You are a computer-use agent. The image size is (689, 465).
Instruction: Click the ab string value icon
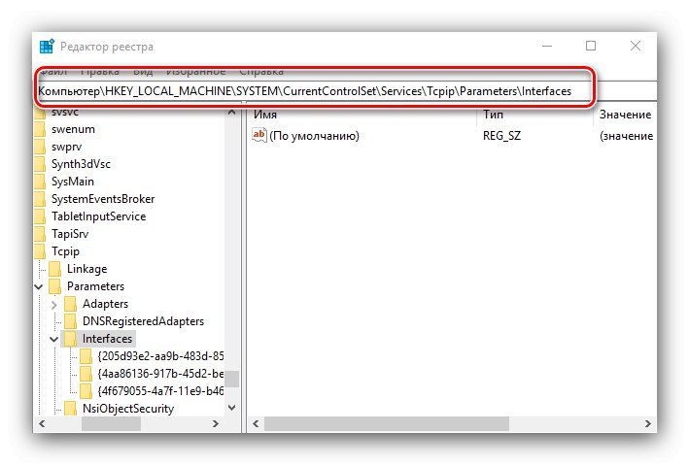click(x=258, y=135)
